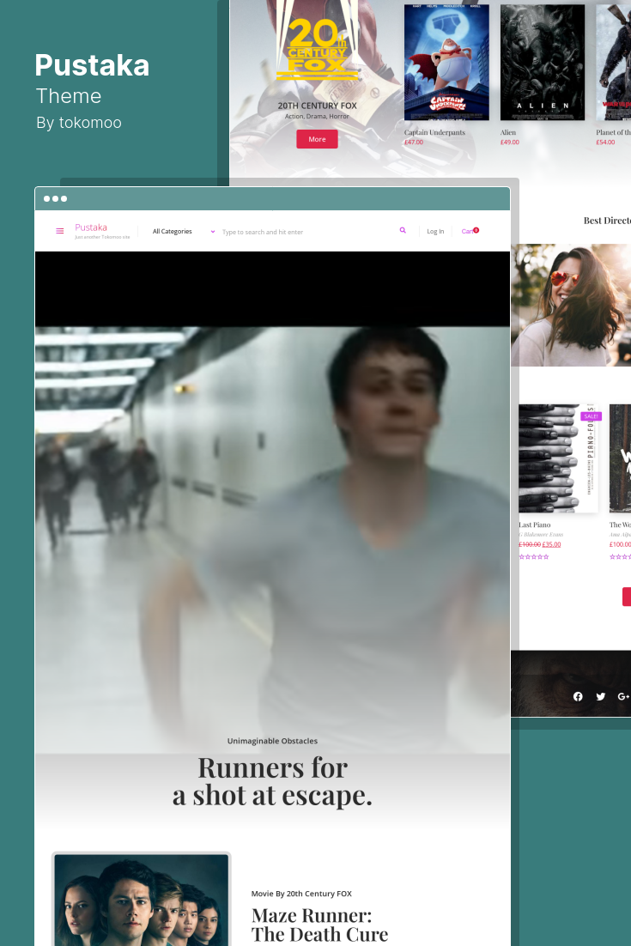The image size is (631, 946).
Task: Click the '20TH CENTURY FOX' label
Action: 318,106
